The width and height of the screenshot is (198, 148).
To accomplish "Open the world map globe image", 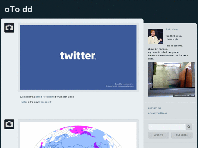I will pyautogui.click(x=78, y=135).
